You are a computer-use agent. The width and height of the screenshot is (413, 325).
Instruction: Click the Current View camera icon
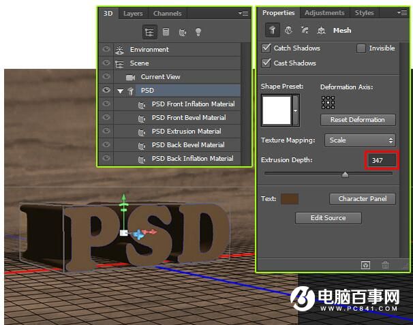pos(130,78)
